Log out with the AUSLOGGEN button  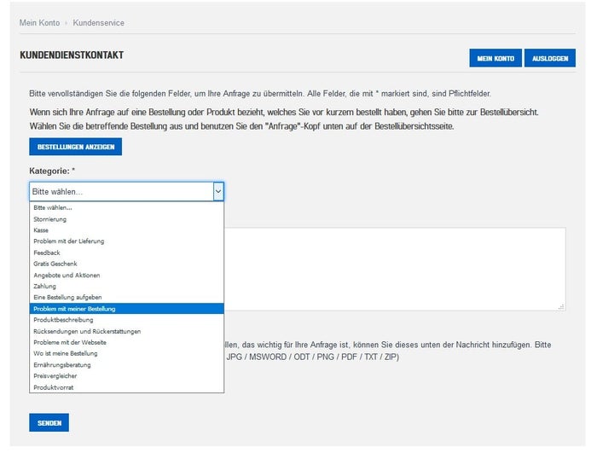pyautogui.click(x=550, y=58)
